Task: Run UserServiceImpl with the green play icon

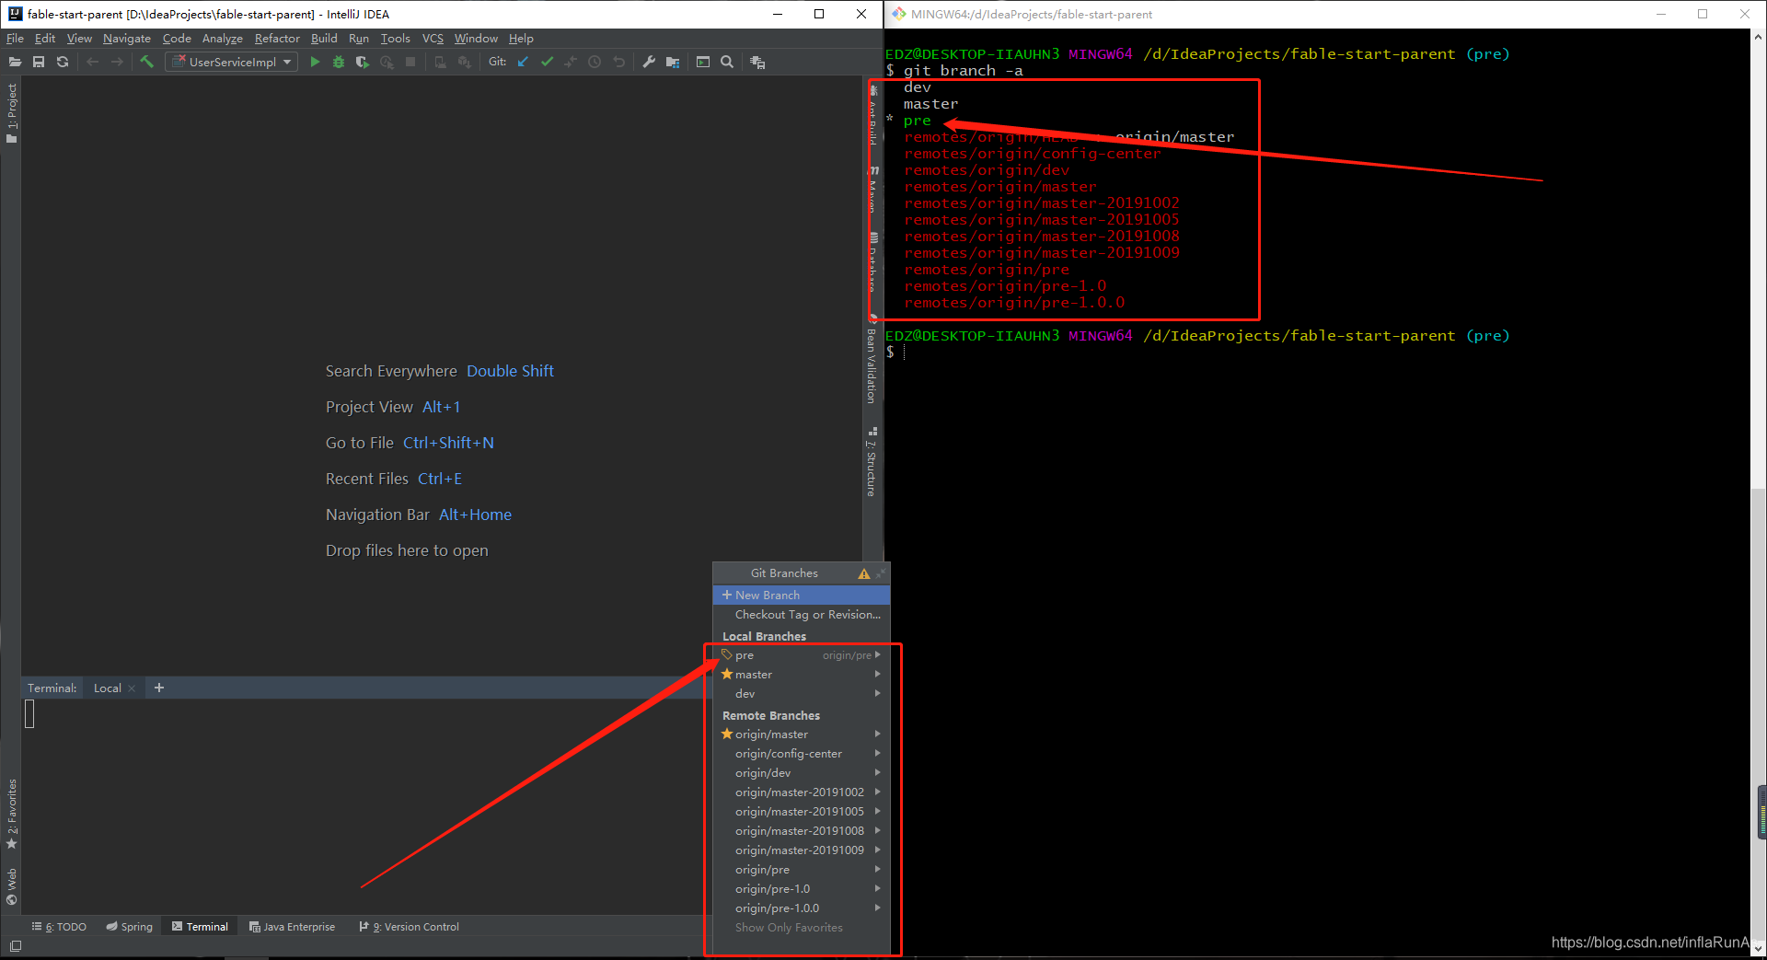Action: pyautogui.click(x=315, y=62)
